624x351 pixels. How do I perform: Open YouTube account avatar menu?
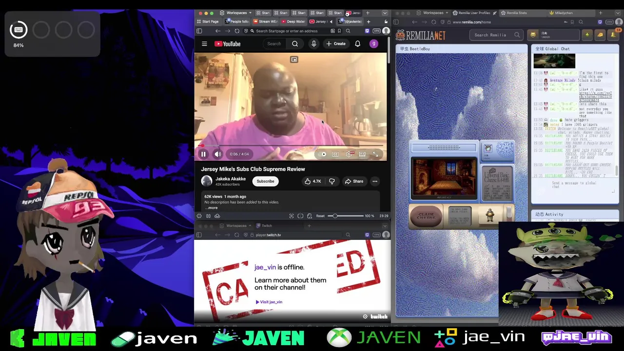click(373, 44)
